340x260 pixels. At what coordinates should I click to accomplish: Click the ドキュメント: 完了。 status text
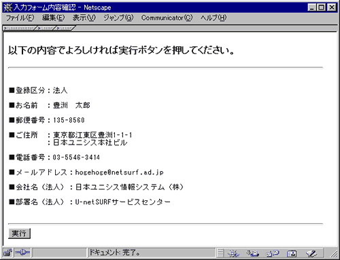coord(114,253)
